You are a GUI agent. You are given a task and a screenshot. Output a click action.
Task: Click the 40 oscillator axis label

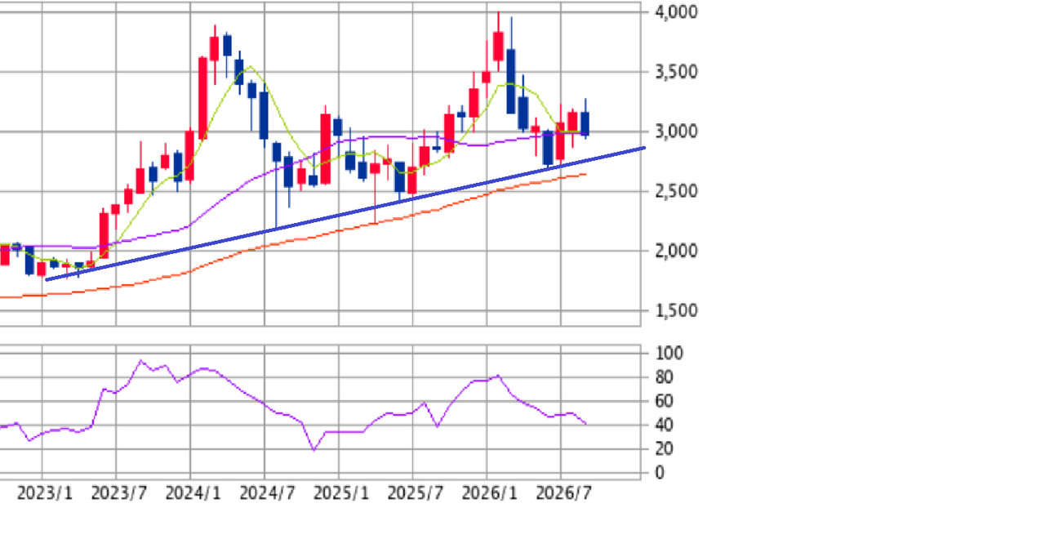(664, 425)
